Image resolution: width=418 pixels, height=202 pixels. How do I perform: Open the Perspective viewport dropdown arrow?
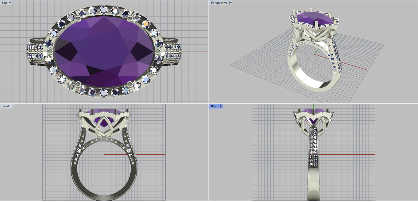[231, 3]
